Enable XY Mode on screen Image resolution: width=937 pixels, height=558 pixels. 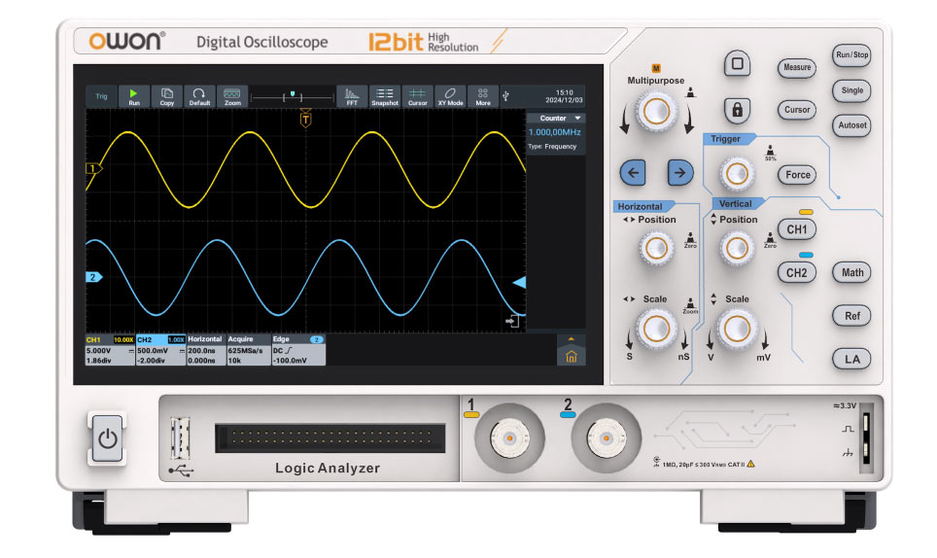coord(451,96)
